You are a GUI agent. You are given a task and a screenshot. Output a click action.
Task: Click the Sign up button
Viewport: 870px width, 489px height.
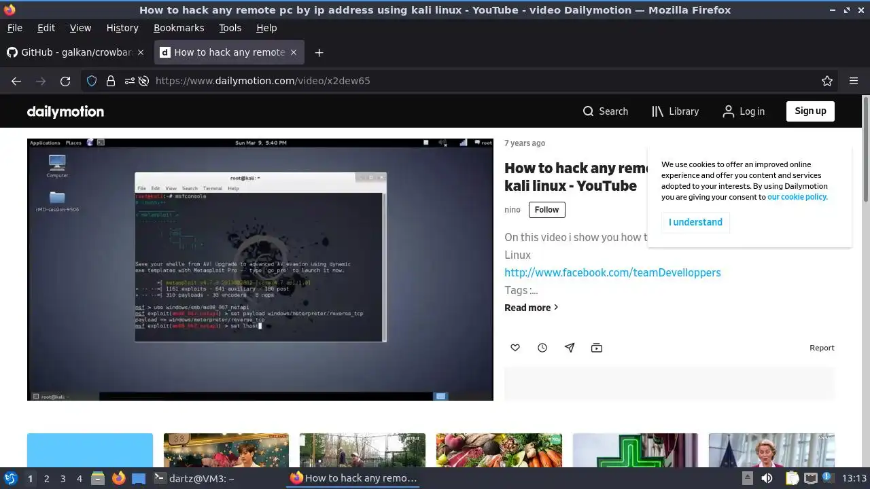(x=810, y=111)
